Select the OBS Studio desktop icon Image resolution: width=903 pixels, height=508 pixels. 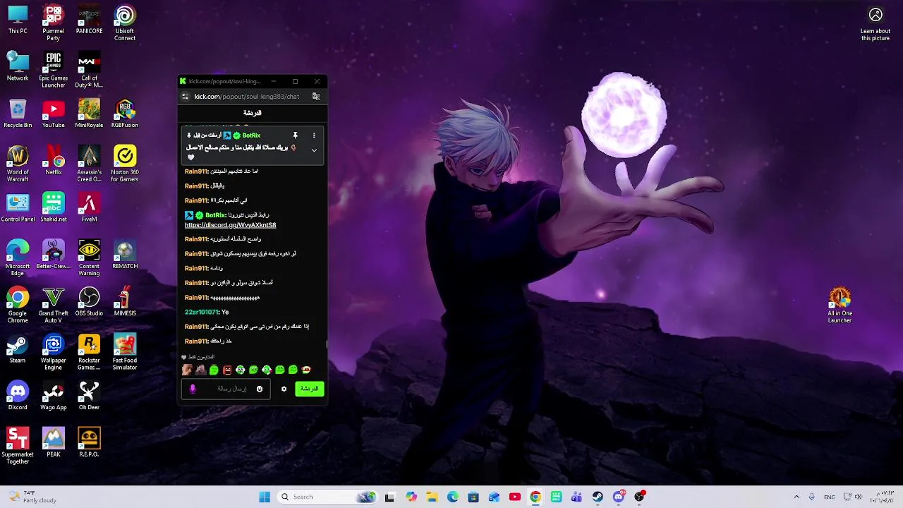tap(89, 302)
